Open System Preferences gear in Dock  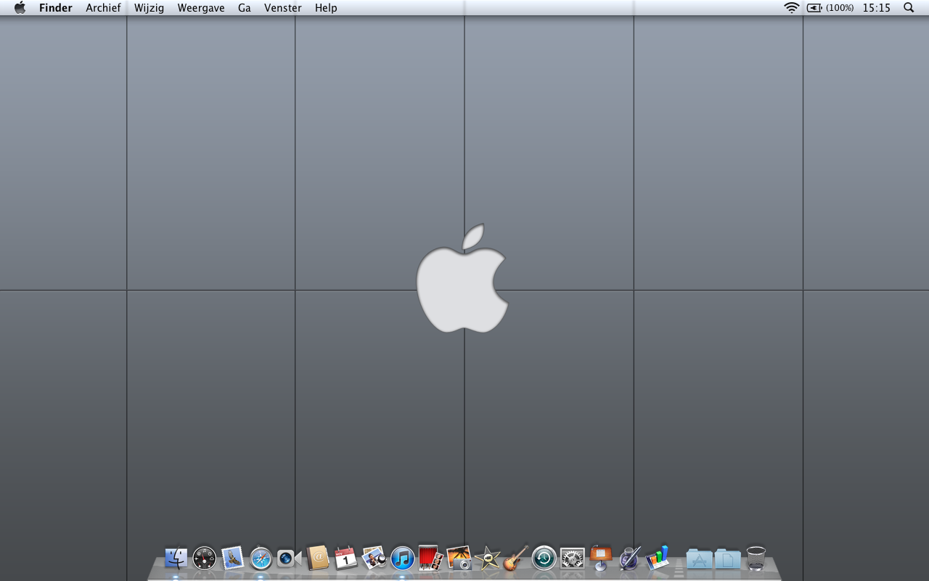(572, 558)
